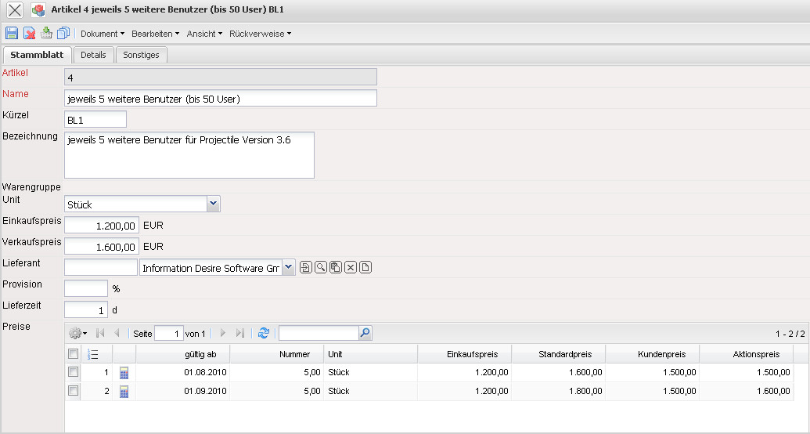The width and height of the screenshot is (810, 434).
Task: Refresh the Preise price table
Action: click(264, 333)
